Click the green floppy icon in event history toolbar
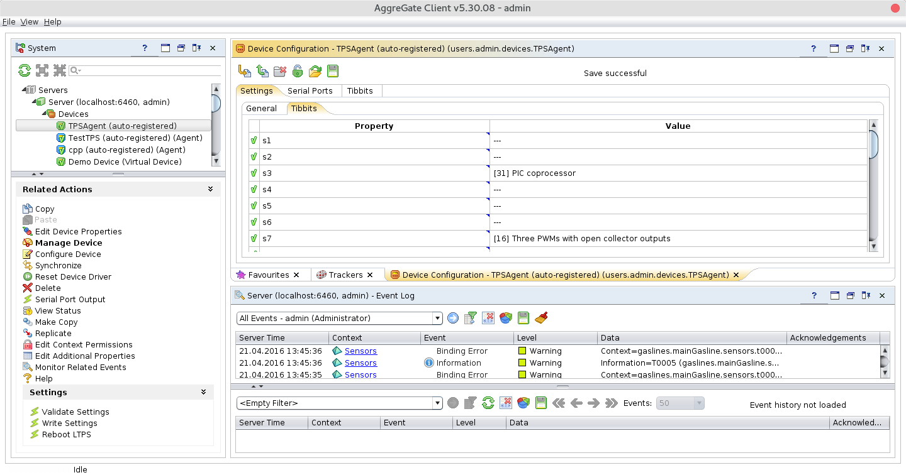The width and height of the screenshot is (906, 475). [x=541, y=403]
